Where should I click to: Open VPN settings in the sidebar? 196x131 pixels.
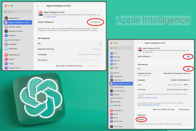click(x=113, y=64)
